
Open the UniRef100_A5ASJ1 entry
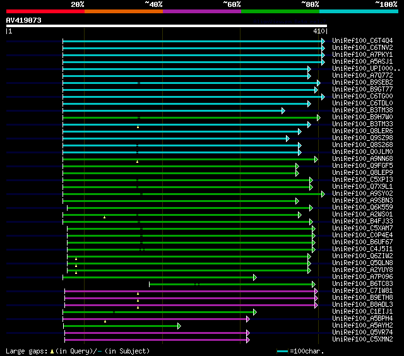[362, 62]
